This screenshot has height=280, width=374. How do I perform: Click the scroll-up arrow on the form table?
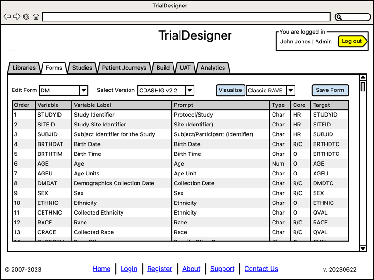[x=363, y=78]
